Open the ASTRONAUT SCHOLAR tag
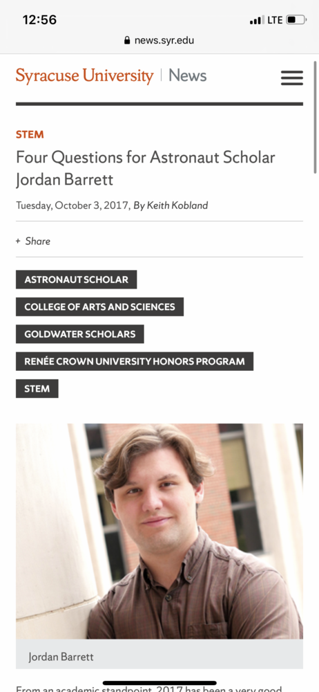The height and width of the screenshot is (692, 319). point(76,280)
